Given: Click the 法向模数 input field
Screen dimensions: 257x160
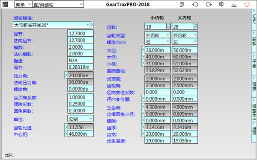Looking at the screenshot, I should (81, 53).
